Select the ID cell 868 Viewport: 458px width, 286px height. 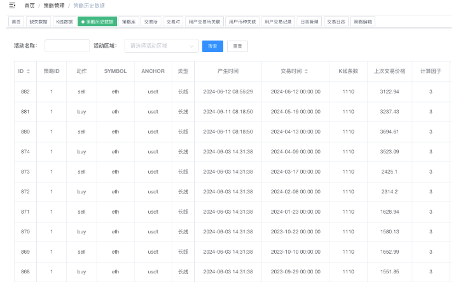pyautogui.click(x=25, y=272)
